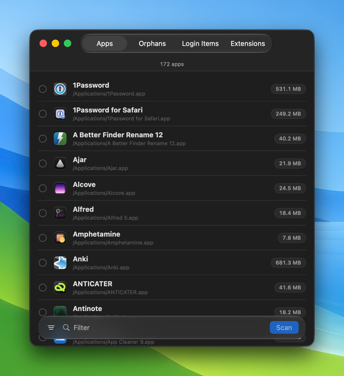This screenshot has width=344, height=376.
Task: Click the /Applications/Amphetamine.app path
Action: click(113, 243)
